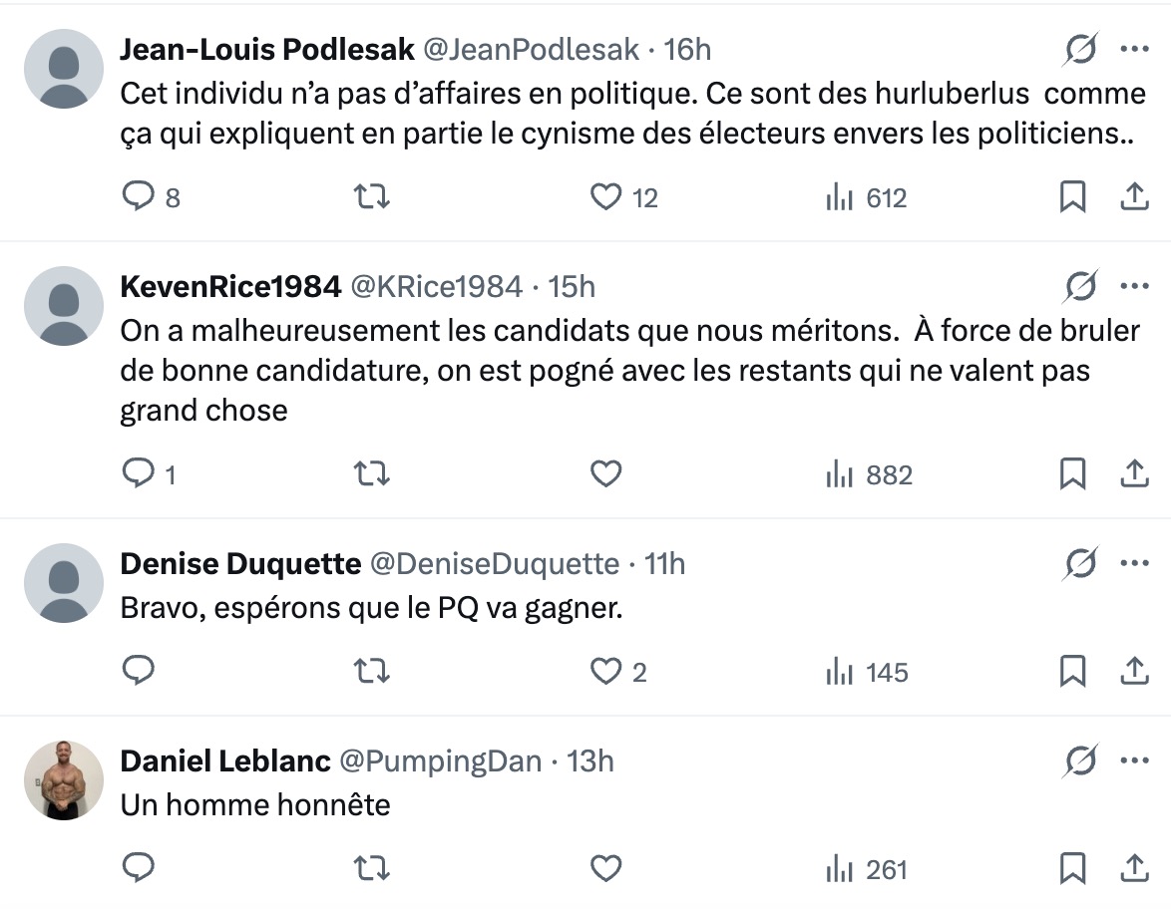The width and height of the screenshot is (1171, 909).
Task: Share Daniel Leblanc's tweet
Action: [1134, 868]
